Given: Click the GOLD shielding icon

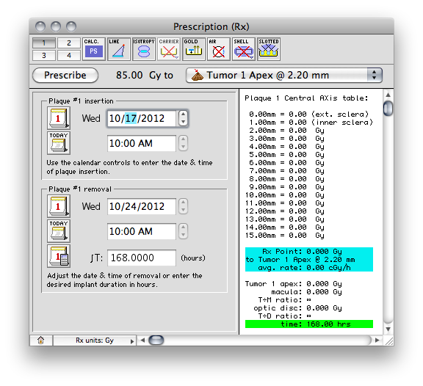Looking at the screenshot, I should tap(193, 48).
